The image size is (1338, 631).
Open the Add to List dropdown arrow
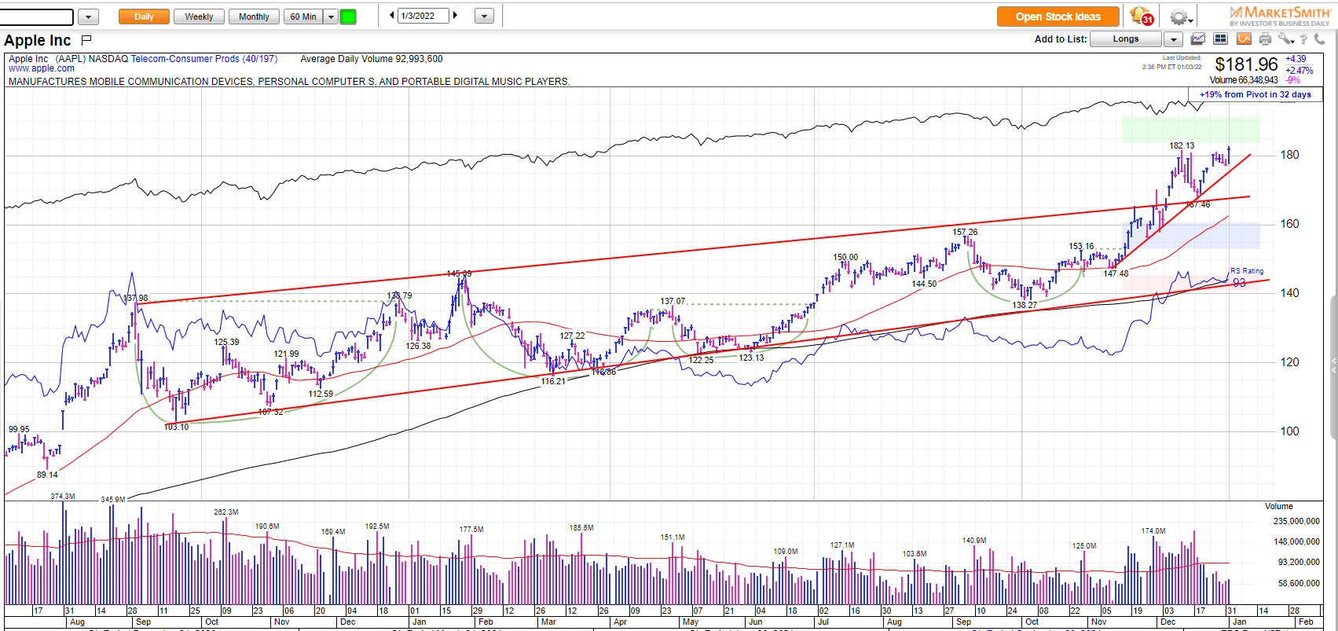click(1173, 39)
